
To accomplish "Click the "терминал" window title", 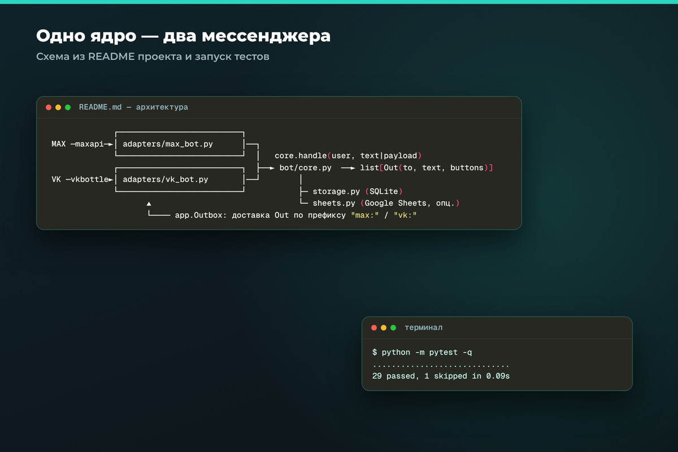I will [x=424, y=328].
